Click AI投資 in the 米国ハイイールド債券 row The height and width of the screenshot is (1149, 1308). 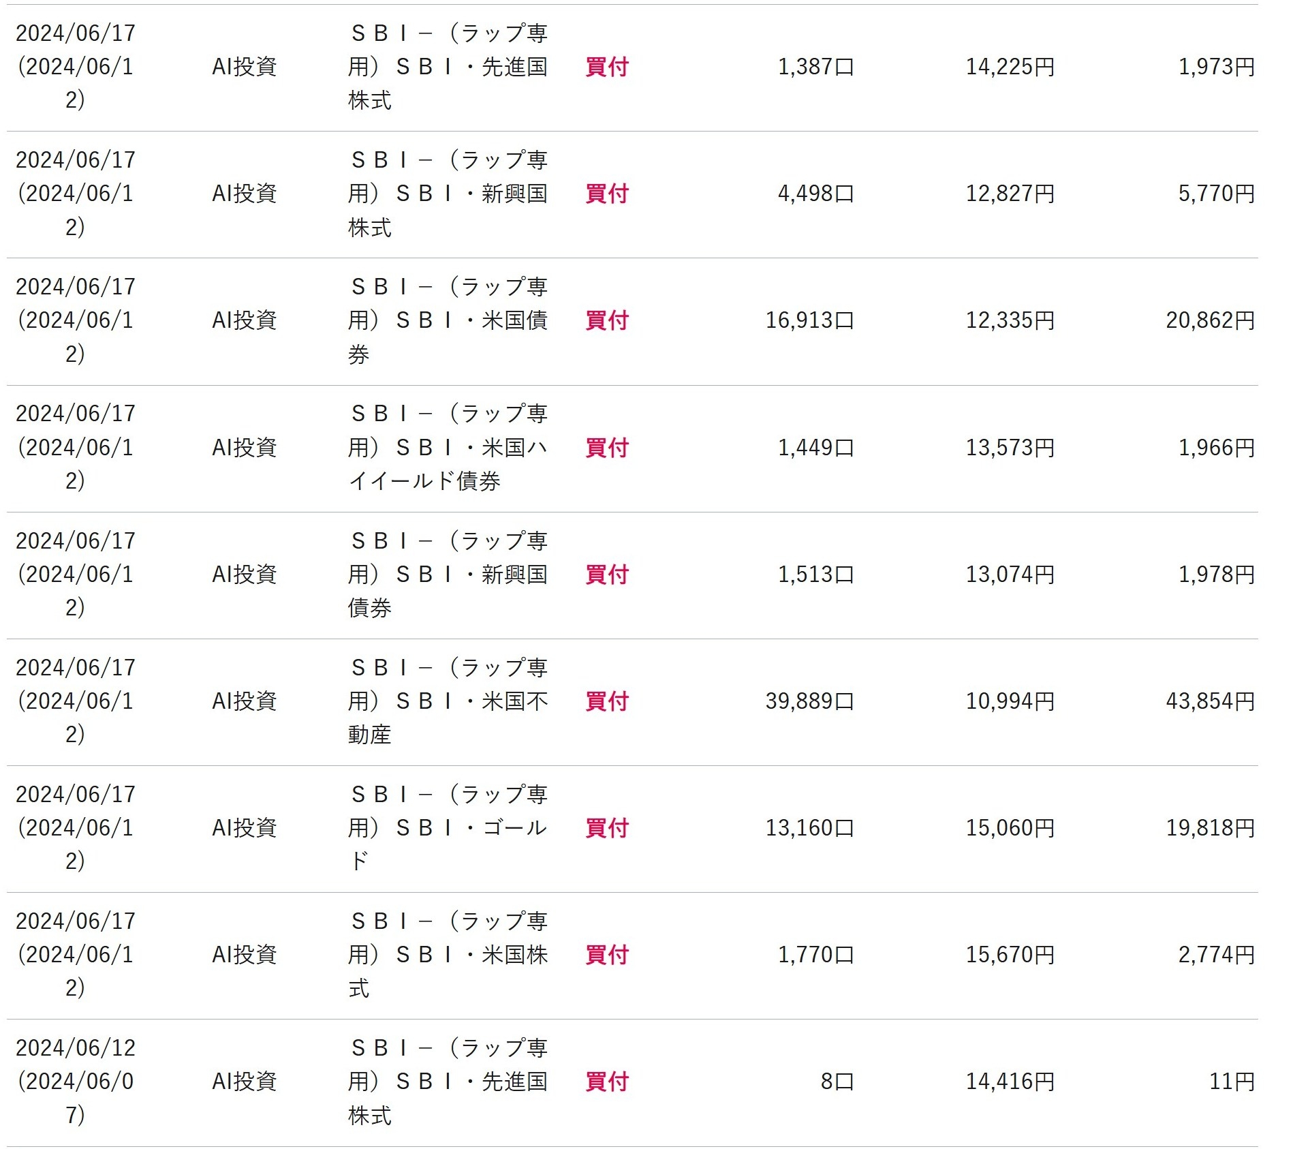244,447
